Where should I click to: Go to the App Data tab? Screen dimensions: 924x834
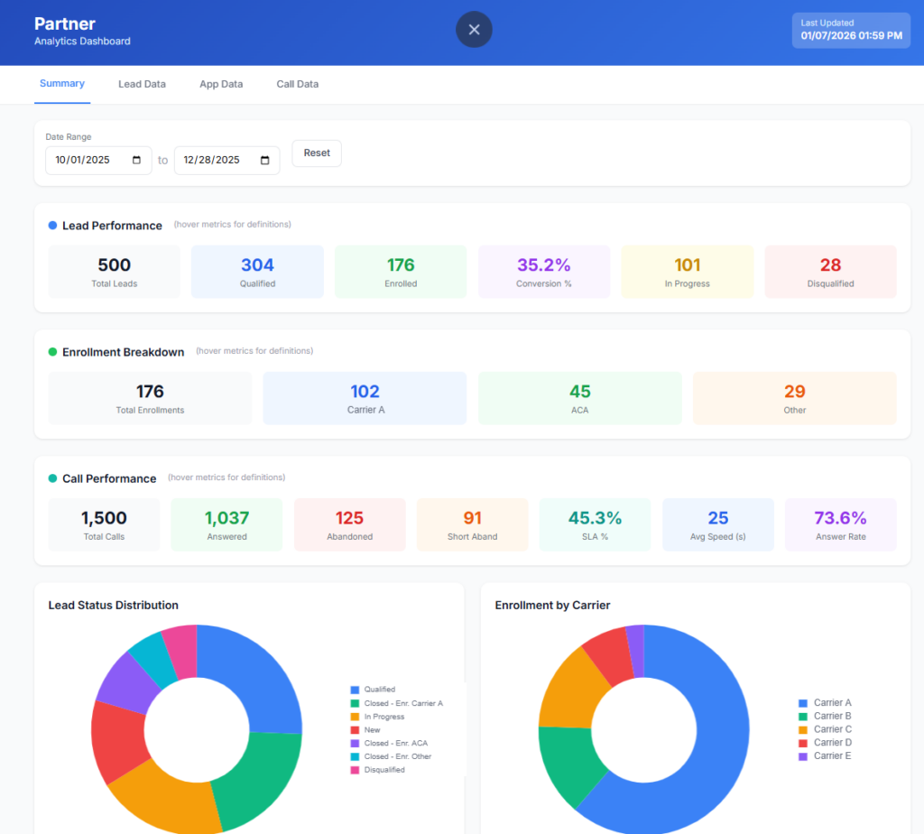(x=221, y=84)
